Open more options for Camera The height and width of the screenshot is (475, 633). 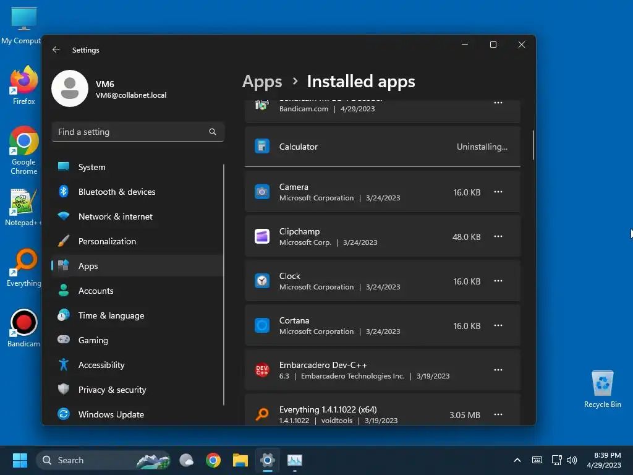(x=498, y=192)
